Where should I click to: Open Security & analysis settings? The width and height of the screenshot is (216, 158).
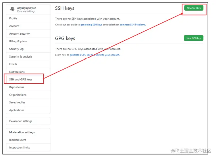pos(28,57)
